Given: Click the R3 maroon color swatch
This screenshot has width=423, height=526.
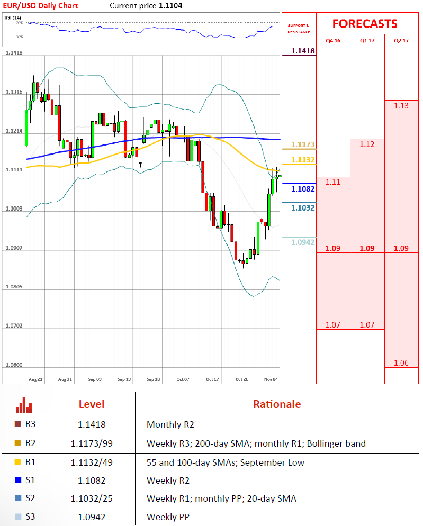Looking at the screenshot, I should tap(18, 424).
